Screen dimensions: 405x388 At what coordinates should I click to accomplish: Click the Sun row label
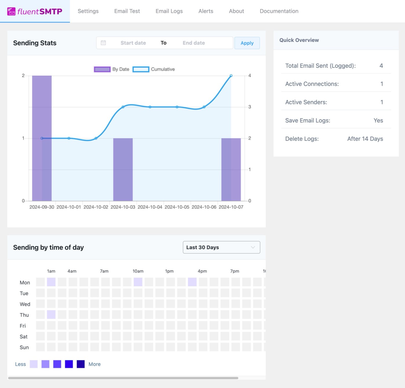point(24,347)
